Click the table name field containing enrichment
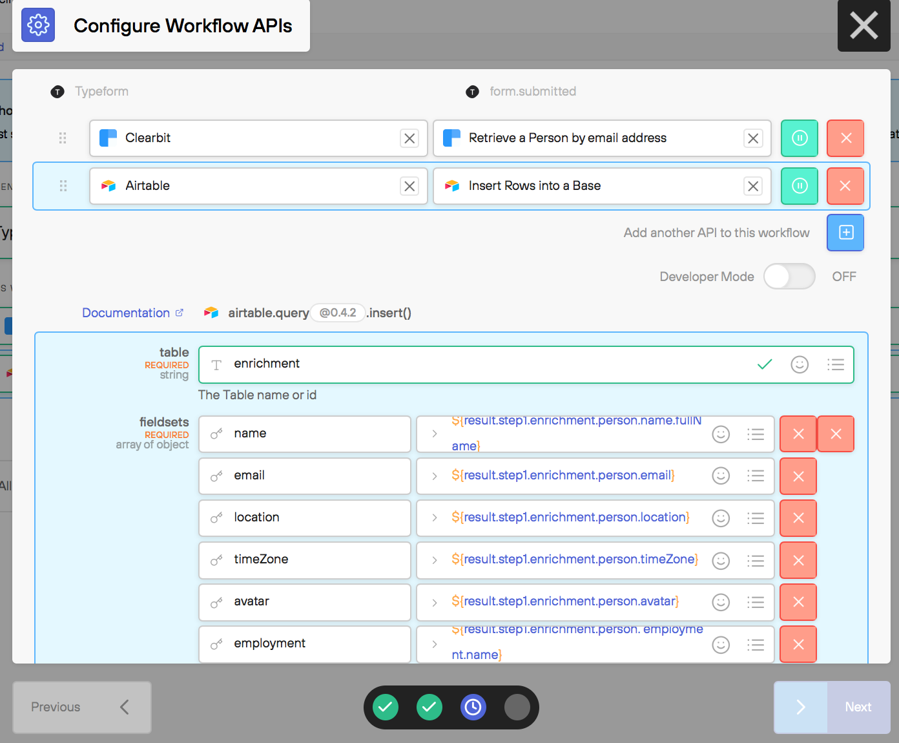The height and width of the screenshot is (743, 899). coord(526,364)
